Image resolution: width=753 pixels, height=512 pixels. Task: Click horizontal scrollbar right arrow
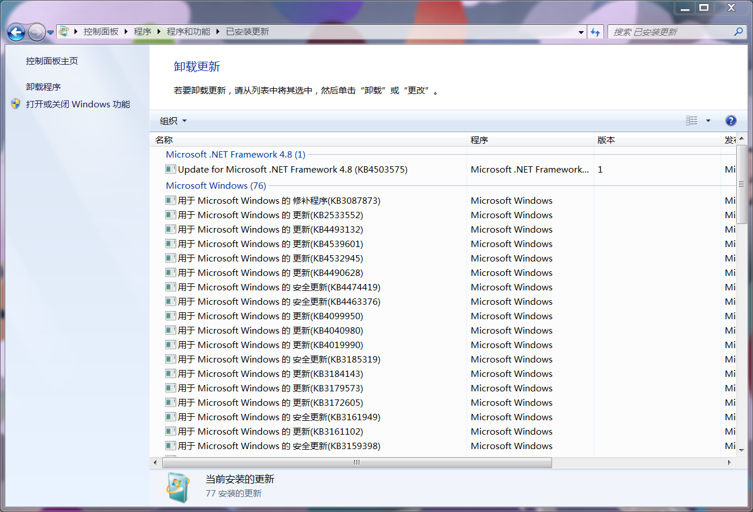pos(729,462)
